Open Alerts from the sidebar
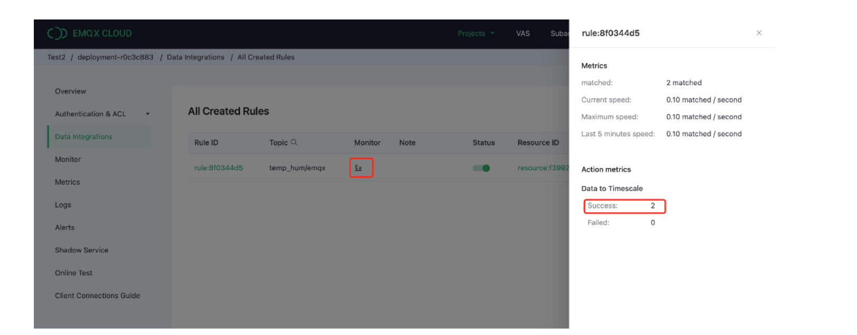The height and width of the screenshot is (335, 857). point(64,228)
